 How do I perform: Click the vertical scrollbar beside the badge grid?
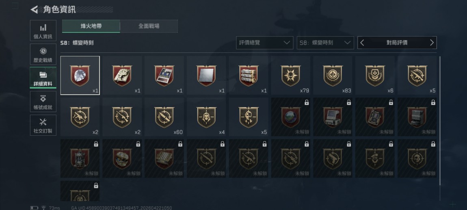point(440,128)
